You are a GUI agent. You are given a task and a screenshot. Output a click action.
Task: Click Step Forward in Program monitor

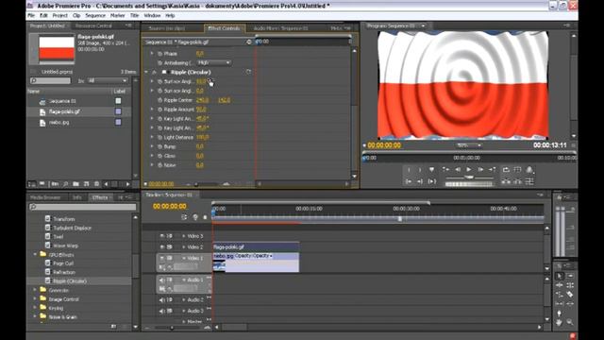pos(480,169)
